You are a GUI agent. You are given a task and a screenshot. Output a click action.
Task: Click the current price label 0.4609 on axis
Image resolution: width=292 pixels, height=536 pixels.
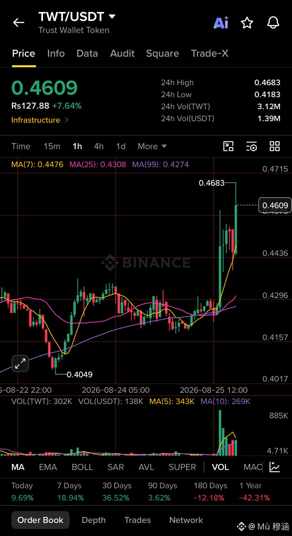coord(275,205)
